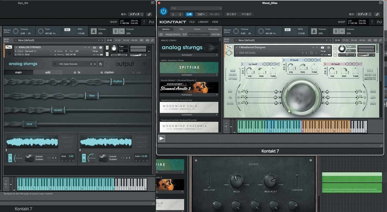The image size is (387, 212).
Task: Toggle EQ power button in Woodwind Designer
Action: (239, 97)
